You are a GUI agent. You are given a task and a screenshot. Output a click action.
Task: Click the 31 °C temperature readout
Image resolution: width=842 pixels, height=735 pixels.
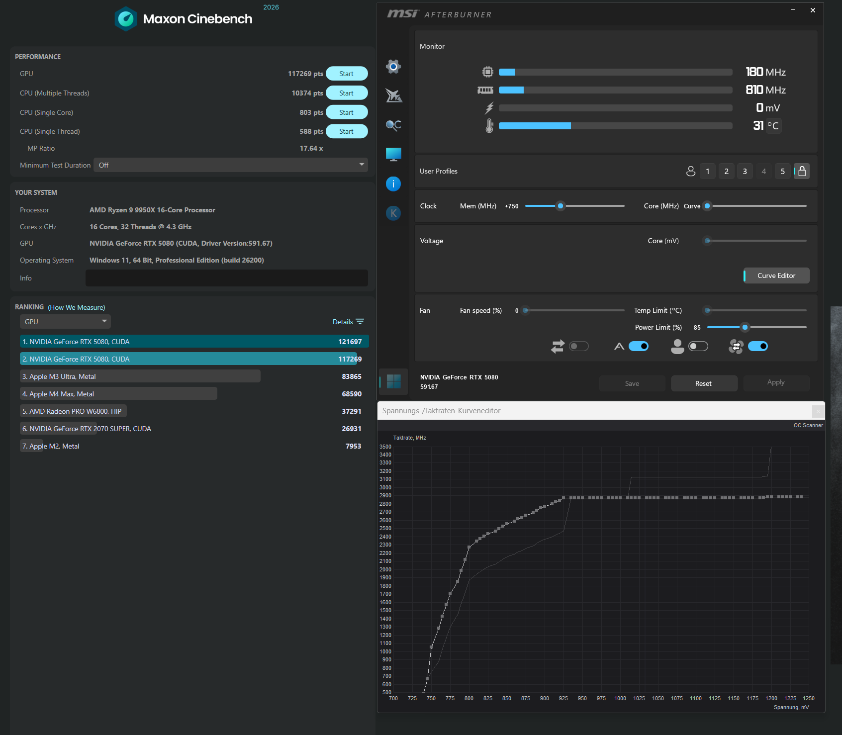click(x=766, y=126)
